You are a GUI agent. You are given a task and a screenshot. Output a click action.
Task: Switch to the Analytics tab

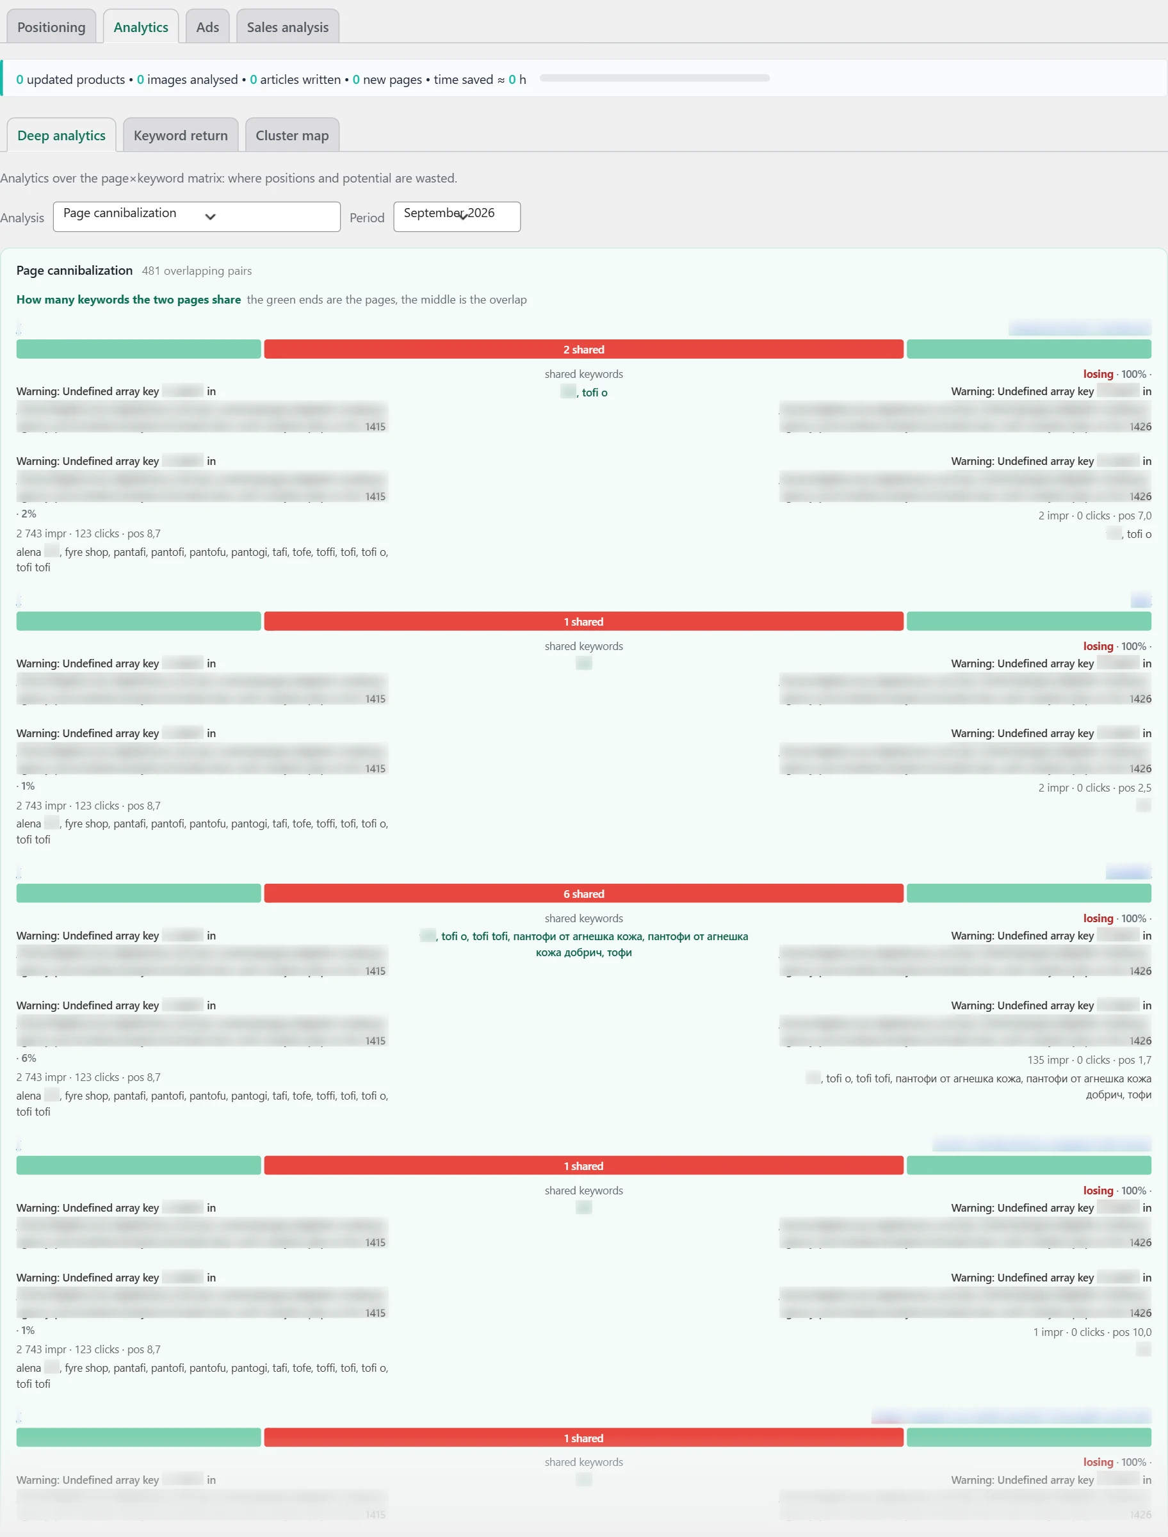click(140, 26)
